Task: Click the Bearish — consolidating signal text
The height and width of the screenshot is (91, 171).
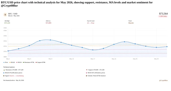Action: tap(16, 76)
